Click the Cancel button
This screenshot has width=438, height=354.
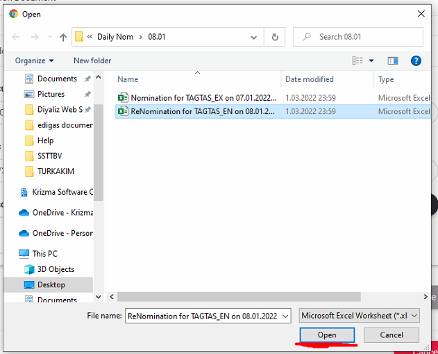(391, 335)
